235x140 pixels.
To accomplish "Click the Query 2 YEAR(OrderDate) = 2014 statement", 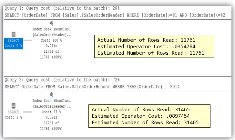I will [x=92, y=86].
